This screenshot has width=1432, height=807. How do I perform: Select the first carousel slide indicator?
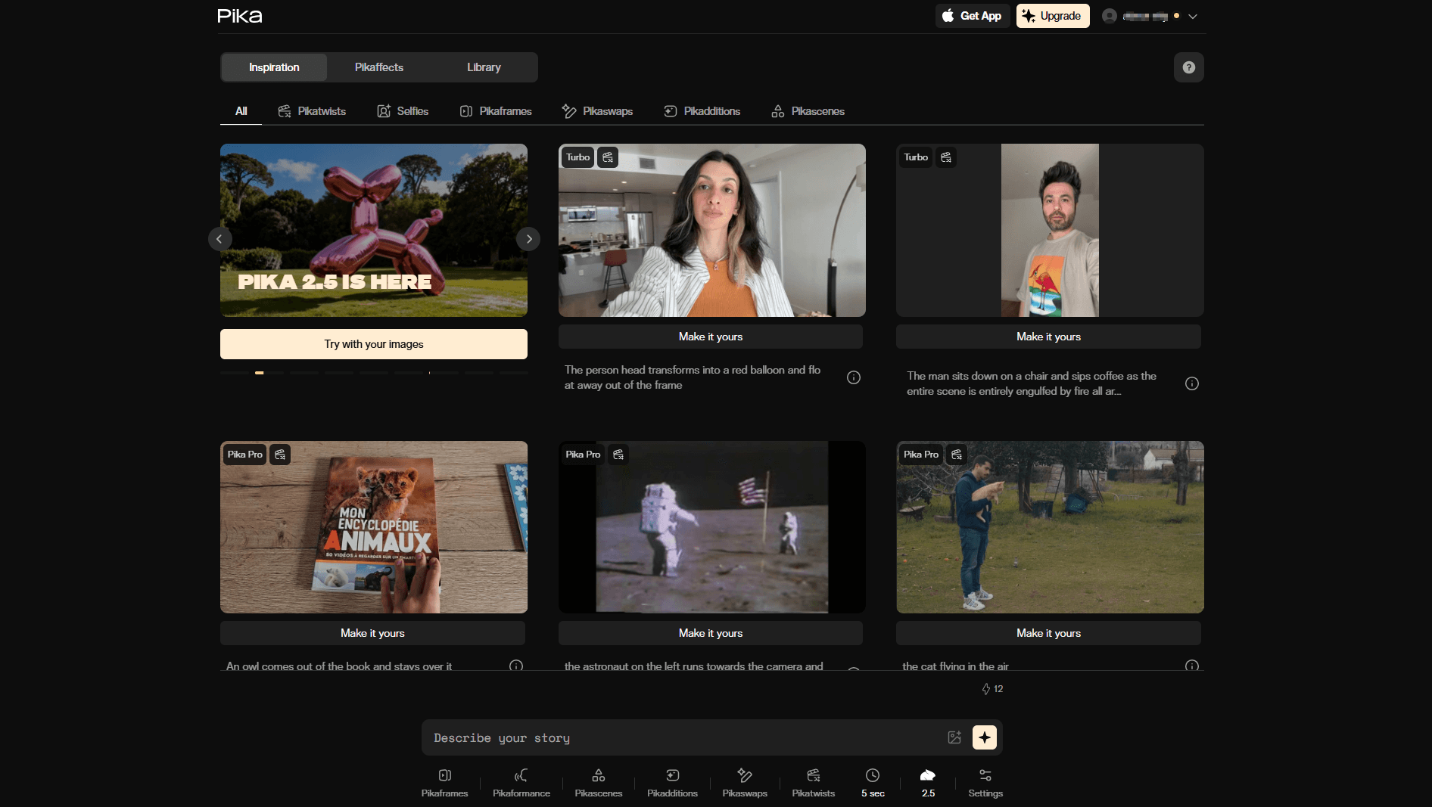234,373
